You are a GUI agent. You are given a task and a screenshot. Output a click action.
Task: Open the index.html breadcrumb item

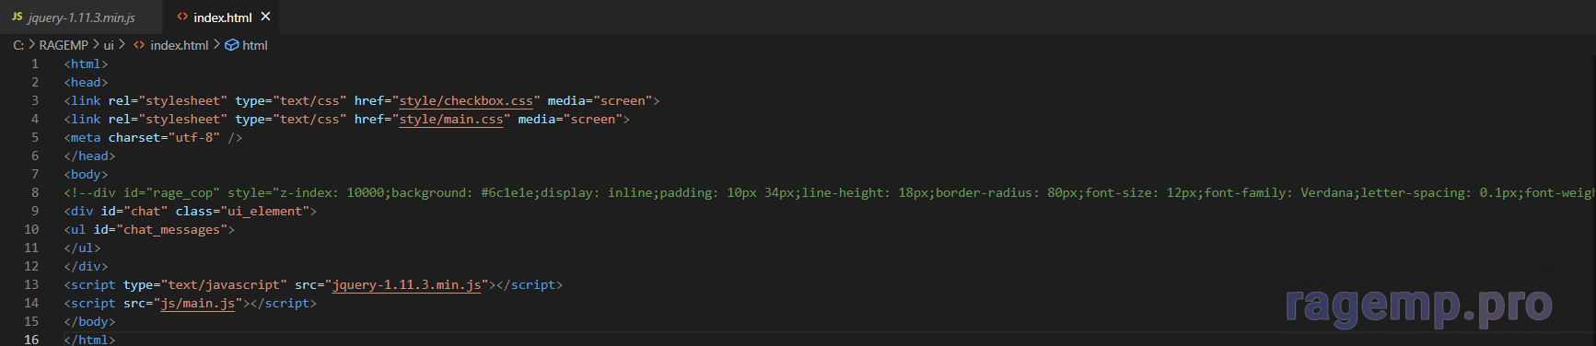click(180, 45)
